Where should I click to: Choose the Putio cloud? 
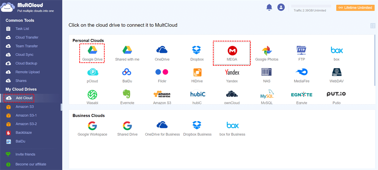(336, 97)
